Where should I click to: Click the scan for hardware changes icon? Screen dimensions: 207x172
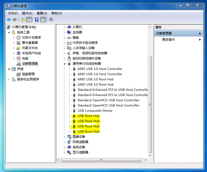51,20
